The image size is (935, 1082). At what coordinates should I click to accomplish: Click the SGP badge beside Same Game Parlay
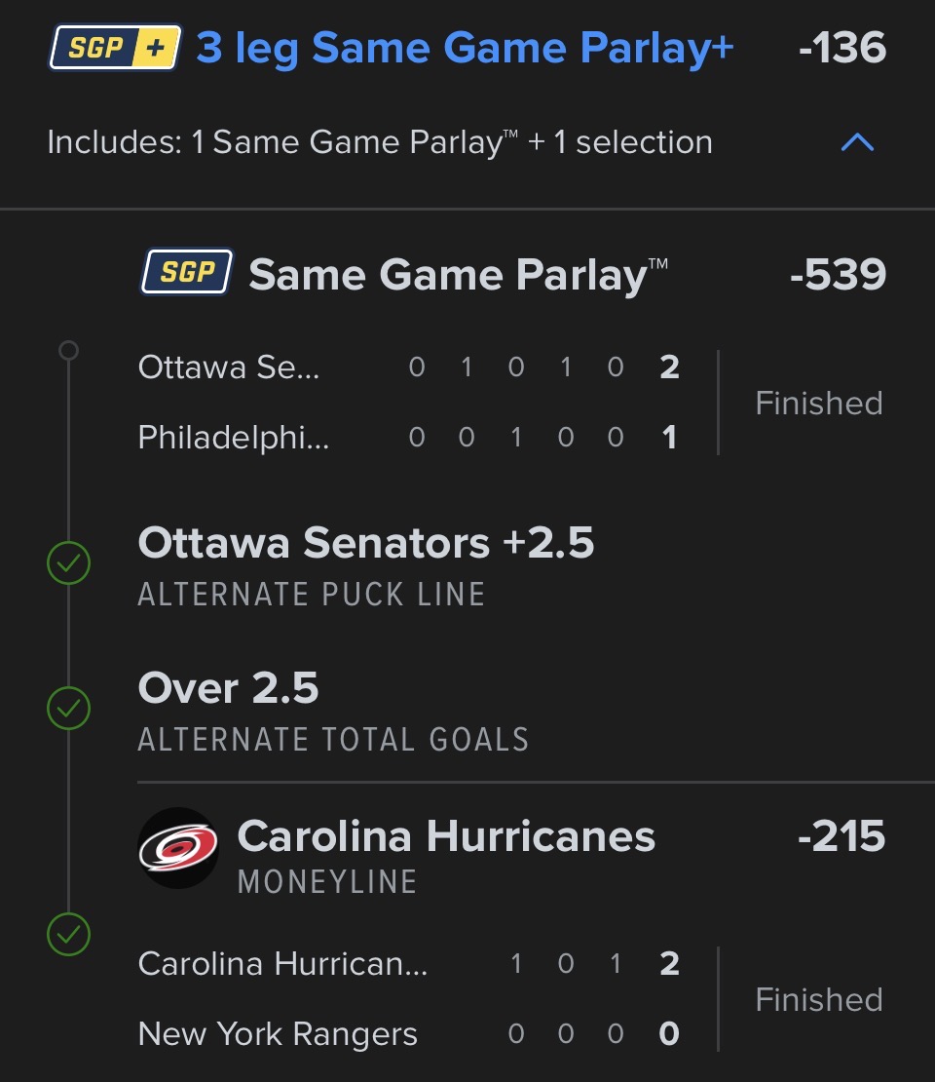pos(187,272)
